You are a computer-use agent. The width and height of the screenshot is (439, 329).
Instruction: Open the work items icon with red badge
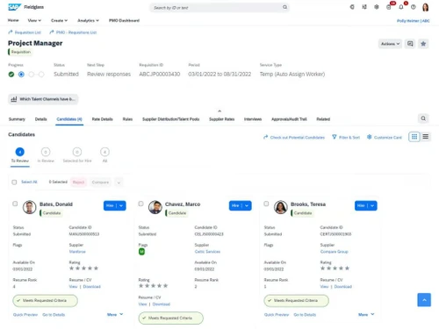point(389,7)
